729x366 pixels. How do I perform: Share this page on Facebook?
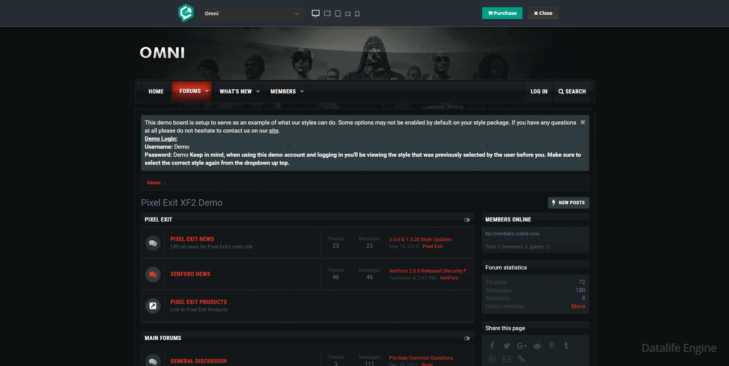(x=493, y=346)
